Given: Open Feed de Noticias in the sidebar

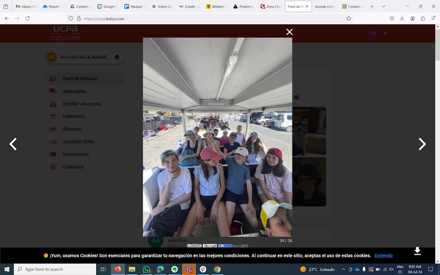Looking at the screenshot, I should pyautogui.click(x=85, y=79).
